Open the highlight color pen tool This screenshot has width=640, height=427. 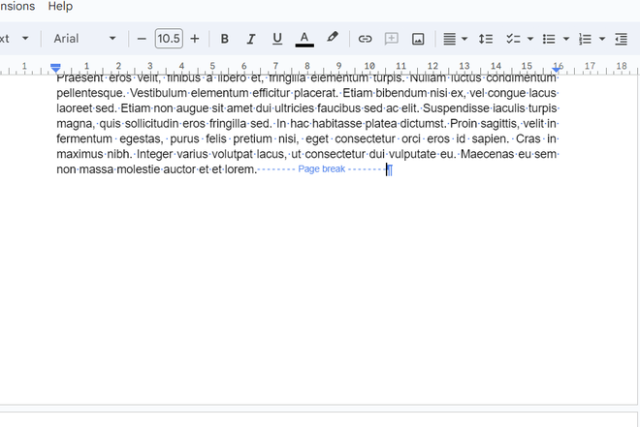tap(332, 38)
